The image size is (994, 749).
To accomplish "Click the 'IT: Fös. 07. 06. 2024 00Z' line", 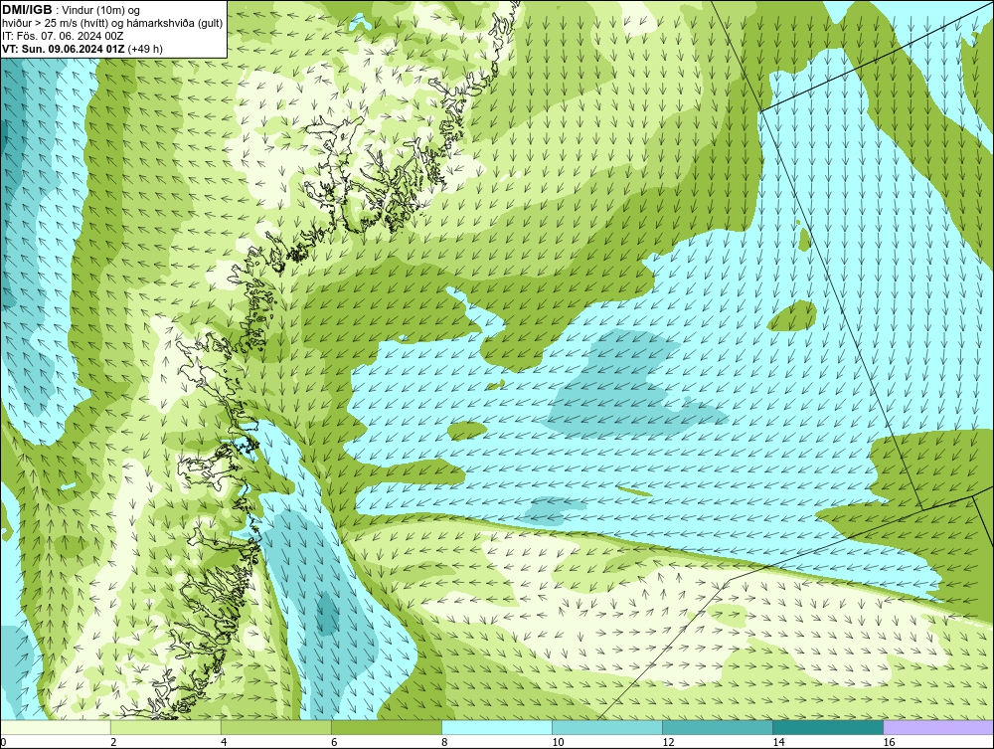I will coord(62,36).
